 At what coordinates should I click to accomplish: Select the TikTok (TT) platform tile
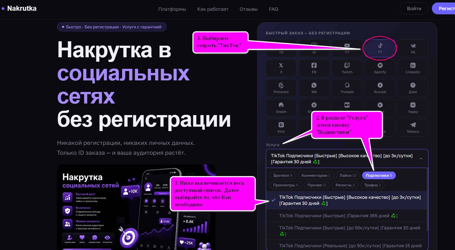380,48
